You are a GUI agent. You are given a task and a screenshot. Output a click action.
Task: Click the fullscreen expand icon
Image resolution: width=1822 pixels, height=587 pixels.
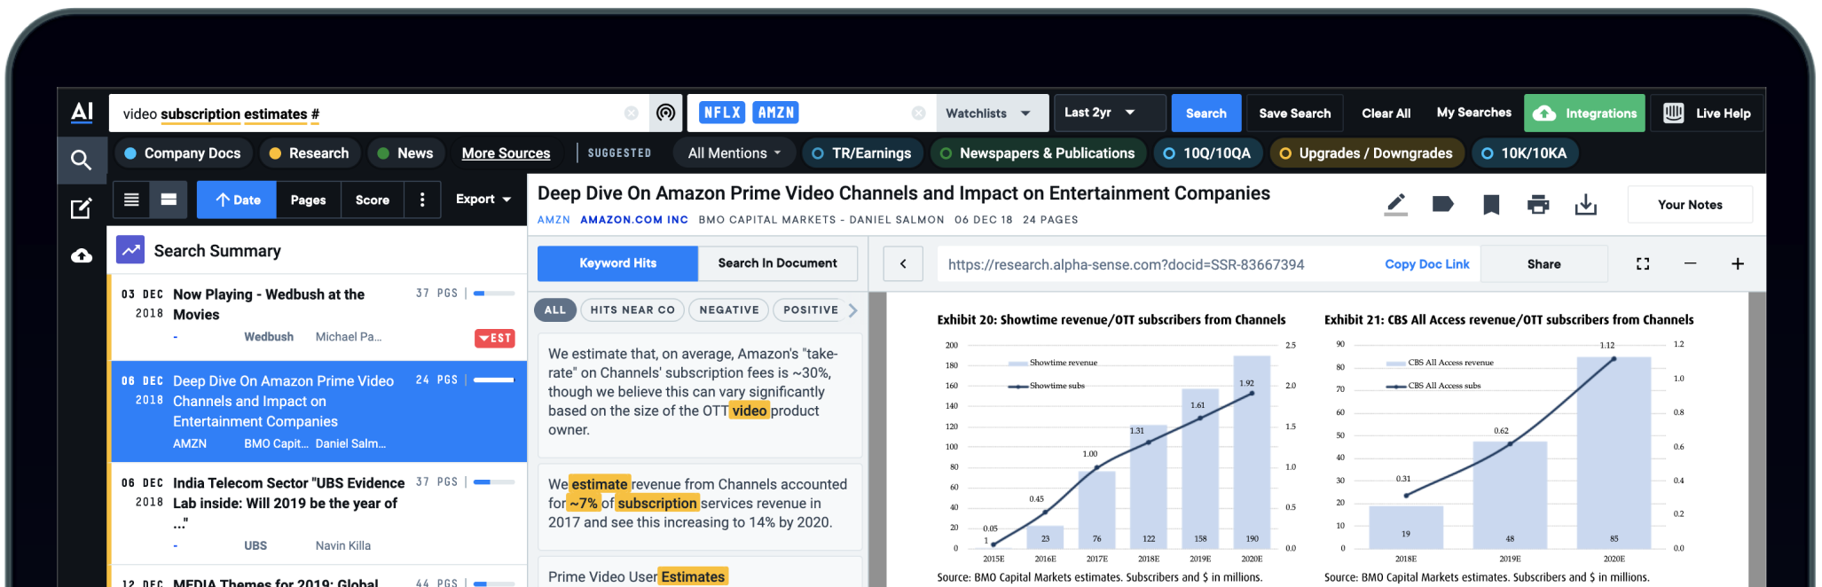click(1643, 264)
